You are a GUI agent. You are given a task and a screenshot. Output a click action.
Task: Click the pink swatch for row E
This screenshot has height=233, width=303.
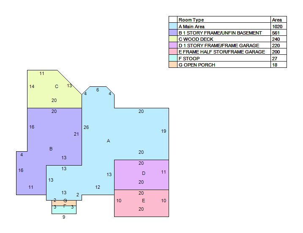(x=173, y=52)
